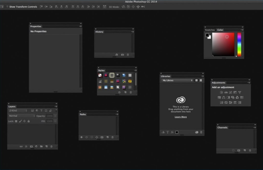Click Creative Cloud sync icon in Libraries
This screenshot has width=263, height=170.
pyautogui.click(x=197, y=132)
